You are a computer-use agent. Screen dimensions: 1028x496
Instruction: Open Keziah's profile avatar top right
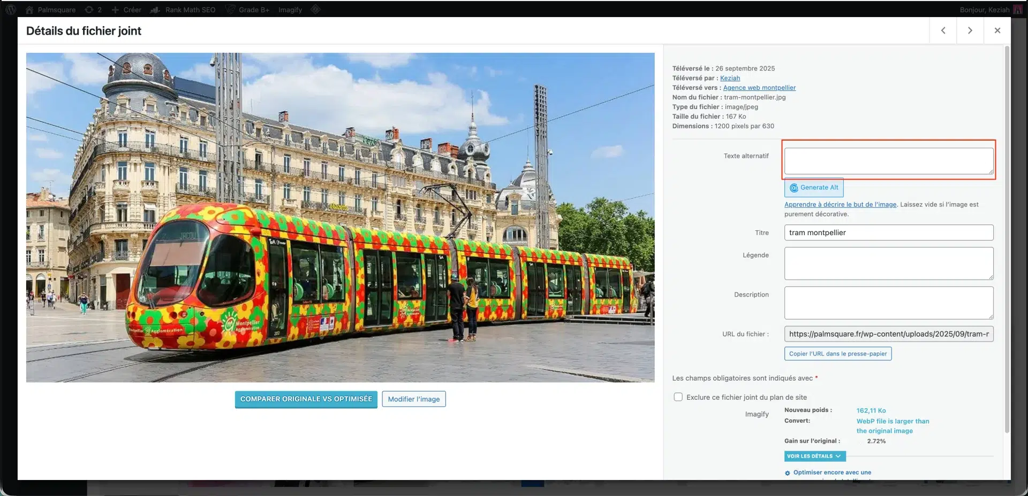pyautogui.click(x=1017, y=9)
